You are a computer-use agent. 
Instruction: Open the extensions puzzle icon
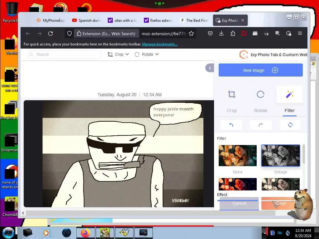pyautogui.click(x=233, y=33)
